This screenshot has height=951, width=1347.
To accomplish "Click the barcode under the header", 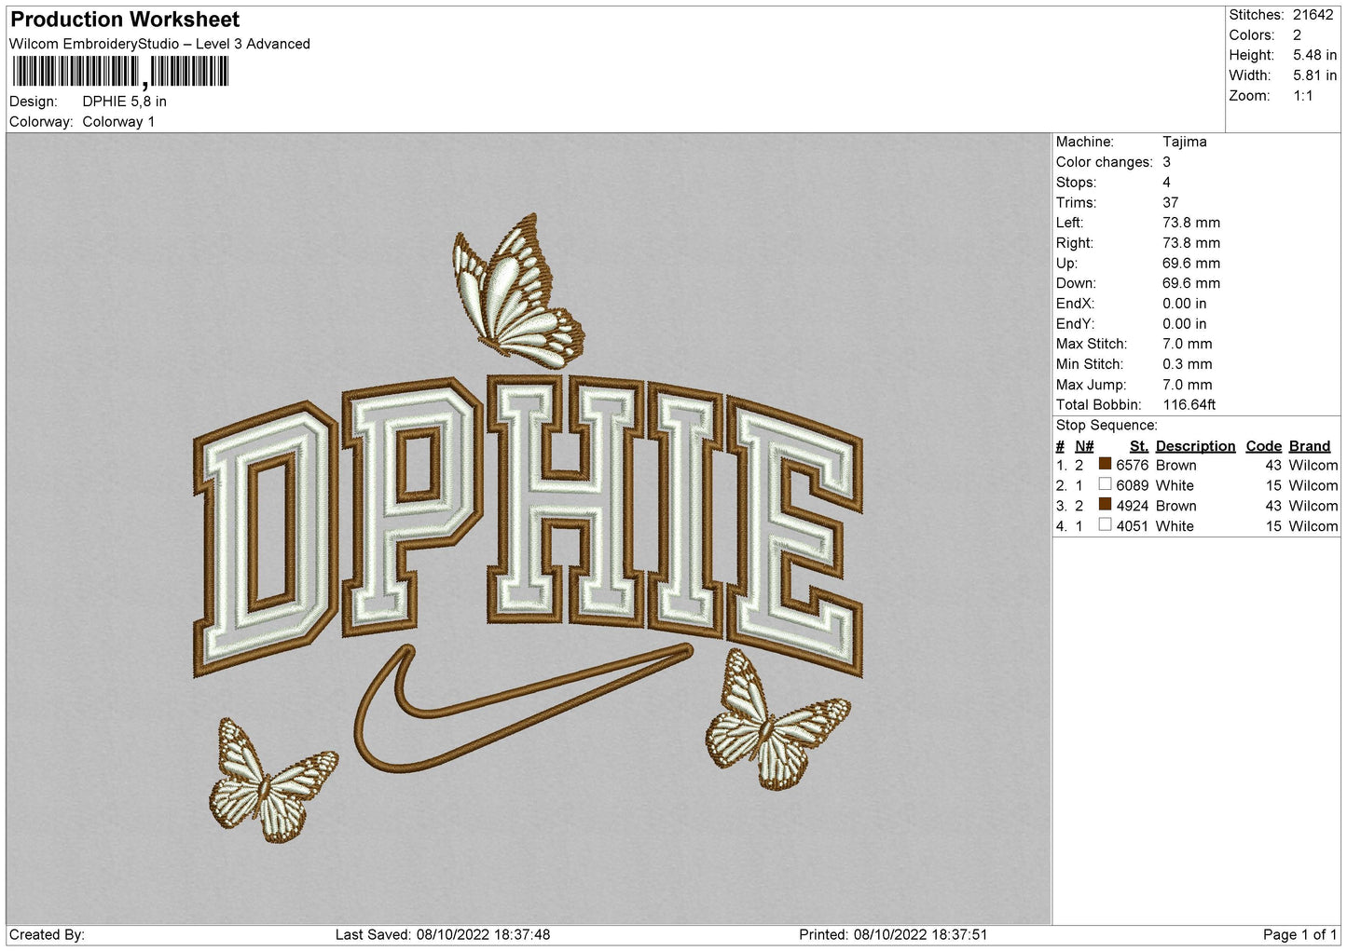I will click(x=120, y=72).
